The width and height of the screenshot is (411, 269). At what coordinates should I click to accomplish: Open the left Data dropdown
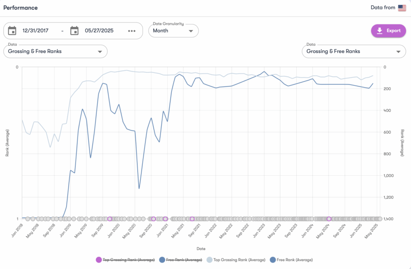[55, 51]
